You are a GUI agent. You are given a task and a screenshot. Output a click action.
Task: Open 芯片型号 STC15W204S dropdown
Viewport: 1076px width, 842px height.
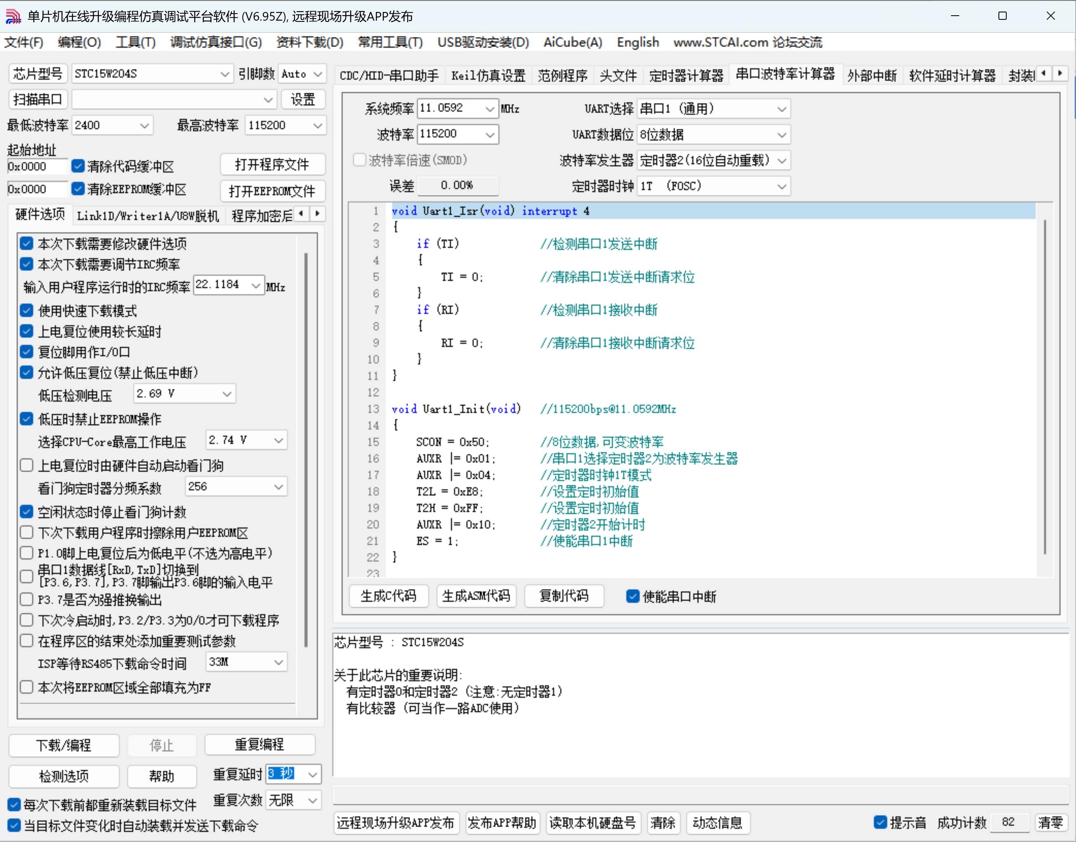(225, 74)
